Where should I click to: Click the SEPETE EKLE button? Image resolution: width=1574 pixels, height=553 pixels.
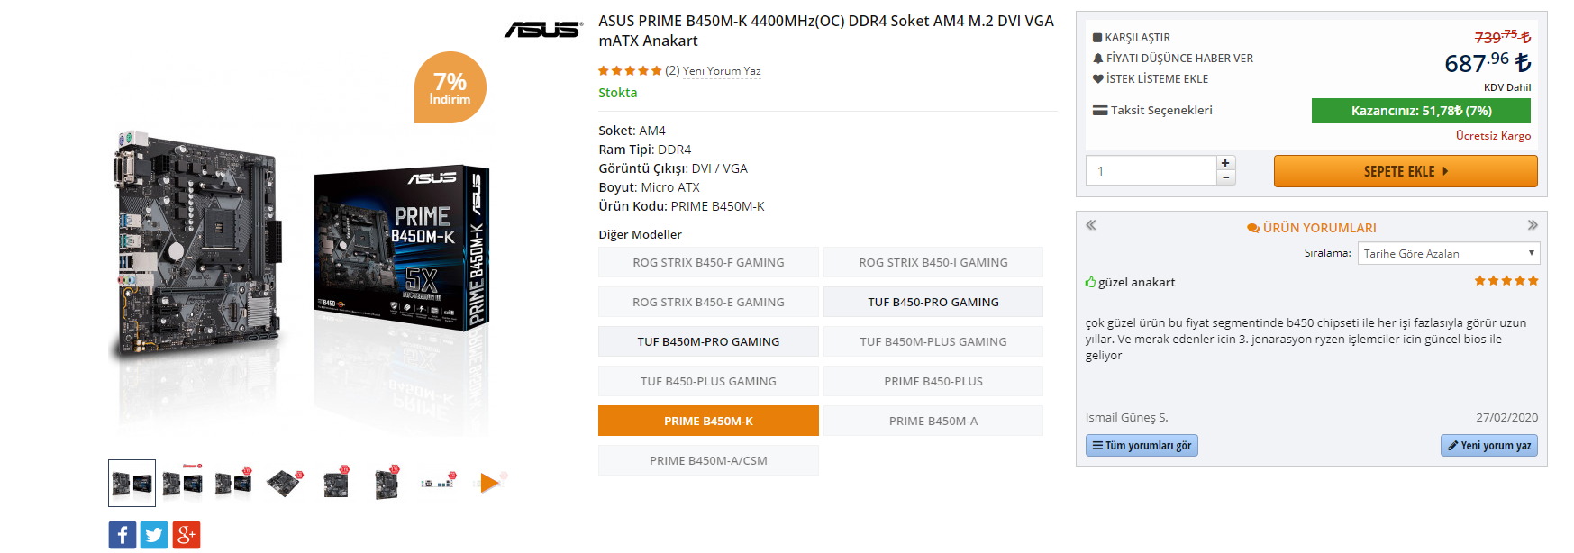coord(1406,171)
